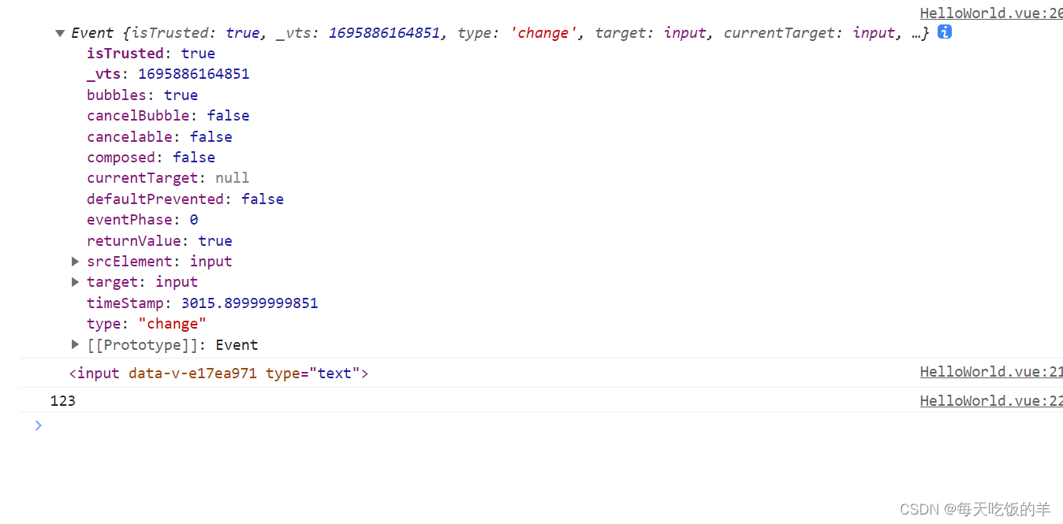The image size is (1063, 524).
Task: Select the cancelBubble: false row
Action: pyautogui.click(x=168, y=115)
